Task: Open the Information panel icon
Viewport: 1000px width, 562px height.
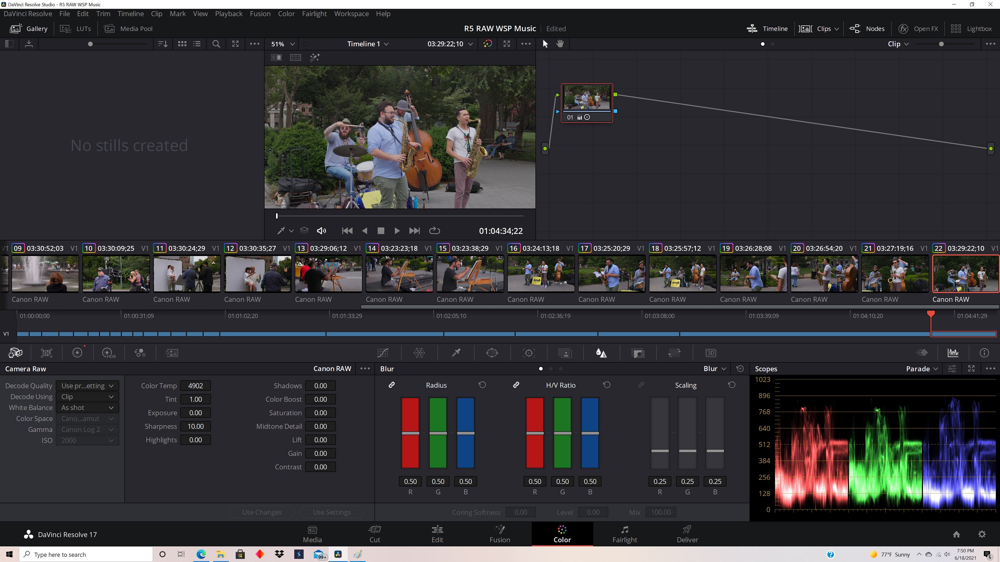Action: point(984,353)
